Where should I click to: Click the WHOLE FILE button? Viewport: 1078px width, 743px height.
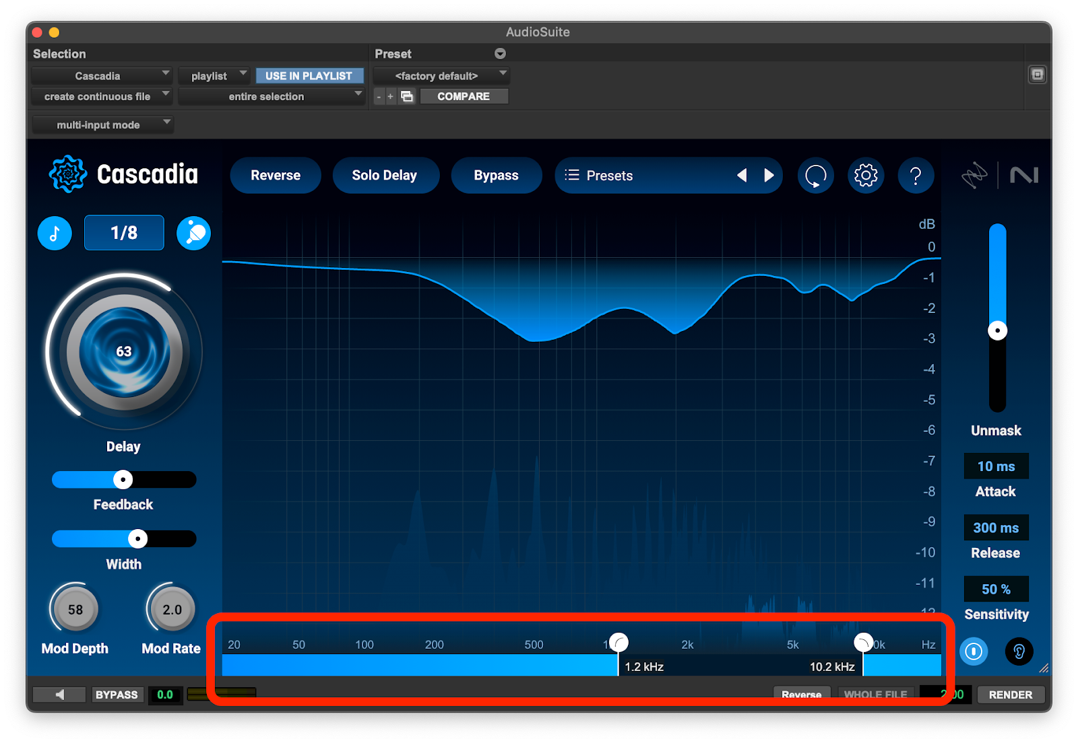876,695
